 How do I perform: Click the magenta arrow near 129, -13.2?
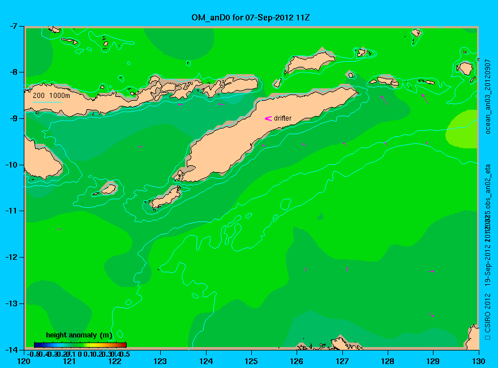431,315
